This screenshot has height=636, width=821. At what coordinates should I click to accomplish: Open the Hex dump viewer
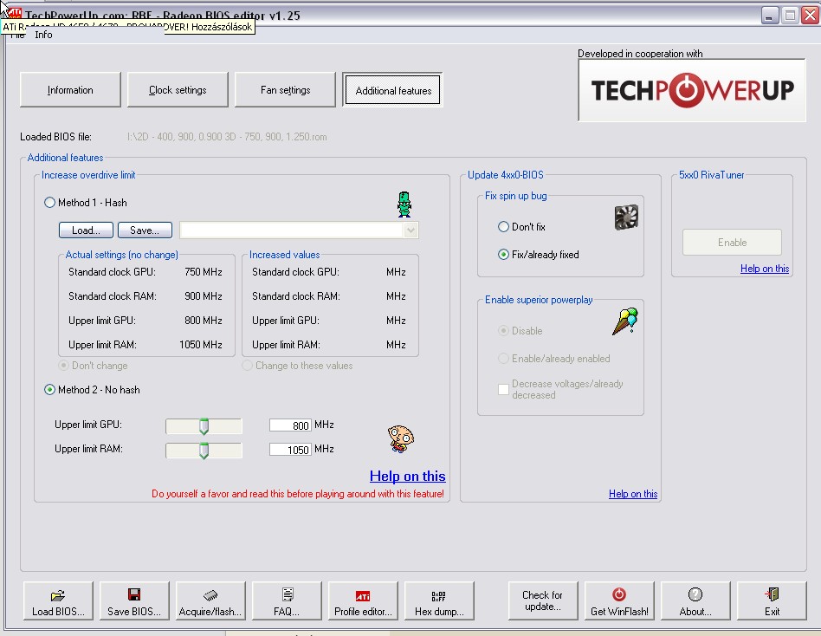click(439, 600)
